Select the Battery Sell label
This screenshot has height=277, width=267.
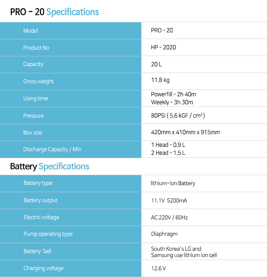coord(37,251)
